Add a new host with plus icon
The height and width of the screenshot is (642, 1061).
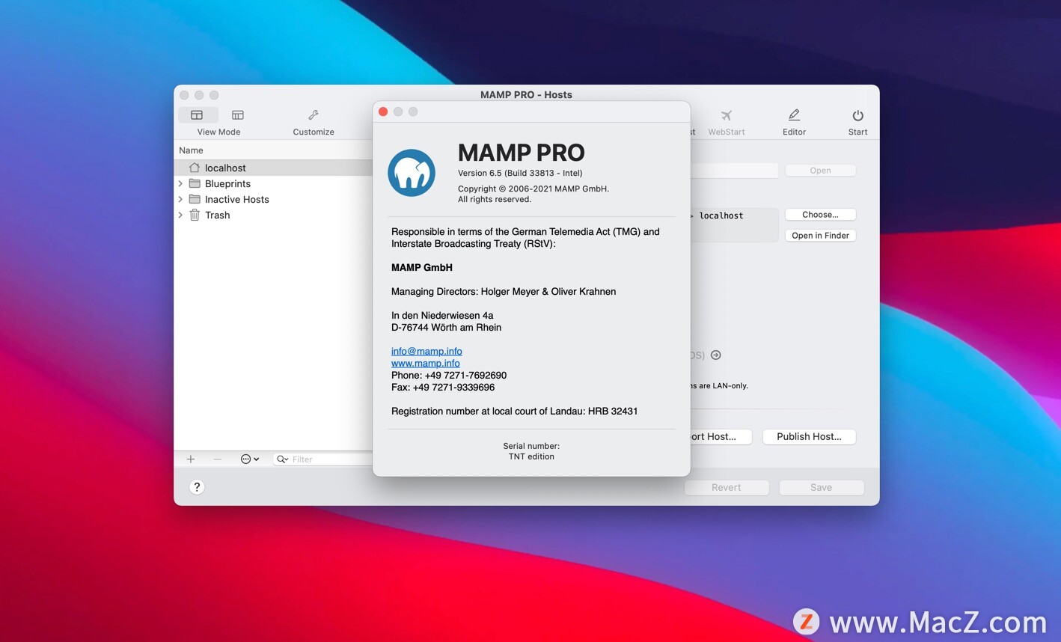coord(191,459)
